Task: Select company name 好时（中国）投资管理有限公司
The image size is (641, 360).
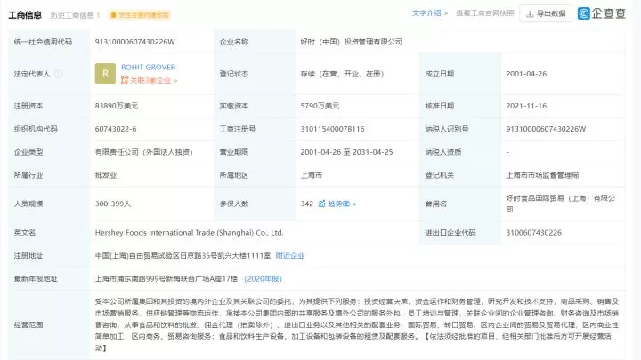Action: (351, 42)
